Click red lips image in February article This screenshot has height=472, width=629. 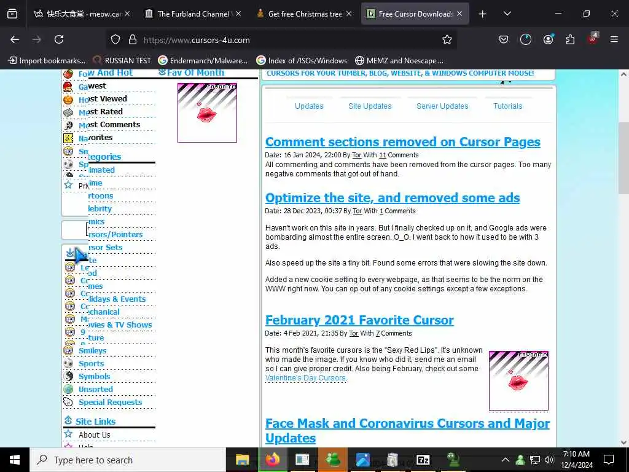pyautogui.click(x=518, y=380)
